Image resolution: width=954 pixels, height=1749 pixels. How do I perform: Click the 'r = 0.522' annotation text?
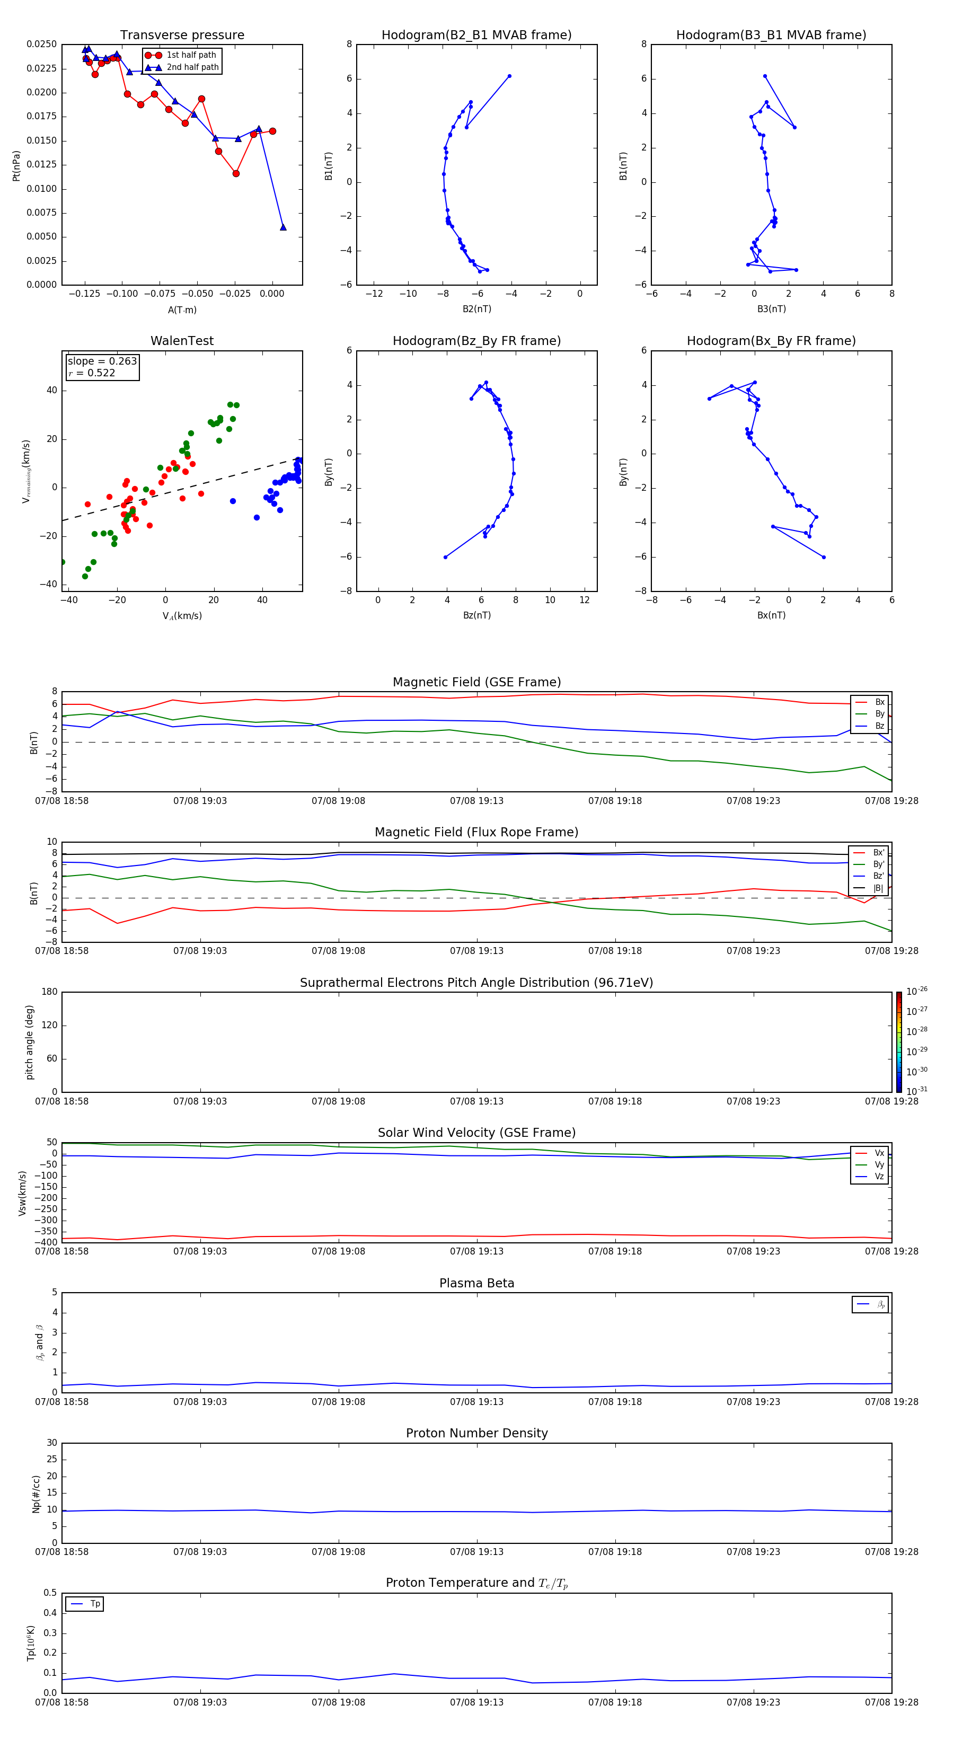point(92,373)
